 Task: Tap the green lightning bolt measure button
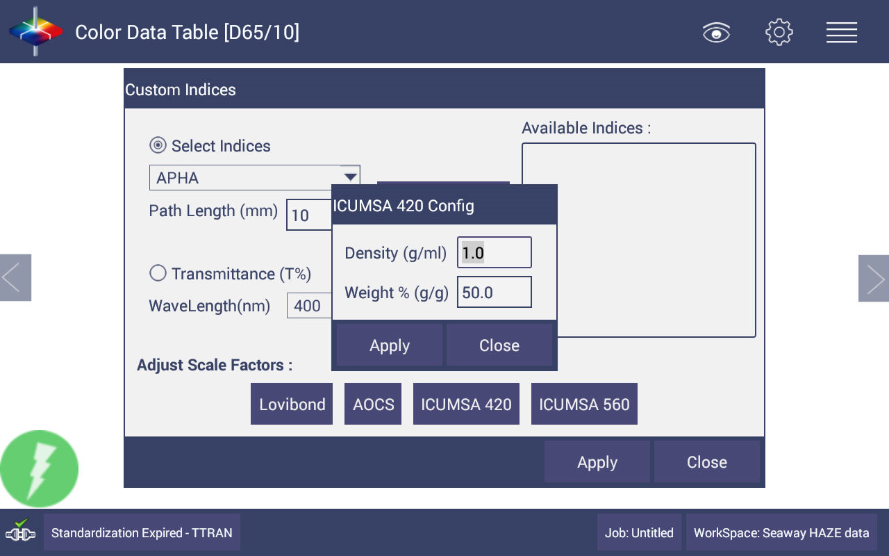[40, 469]
